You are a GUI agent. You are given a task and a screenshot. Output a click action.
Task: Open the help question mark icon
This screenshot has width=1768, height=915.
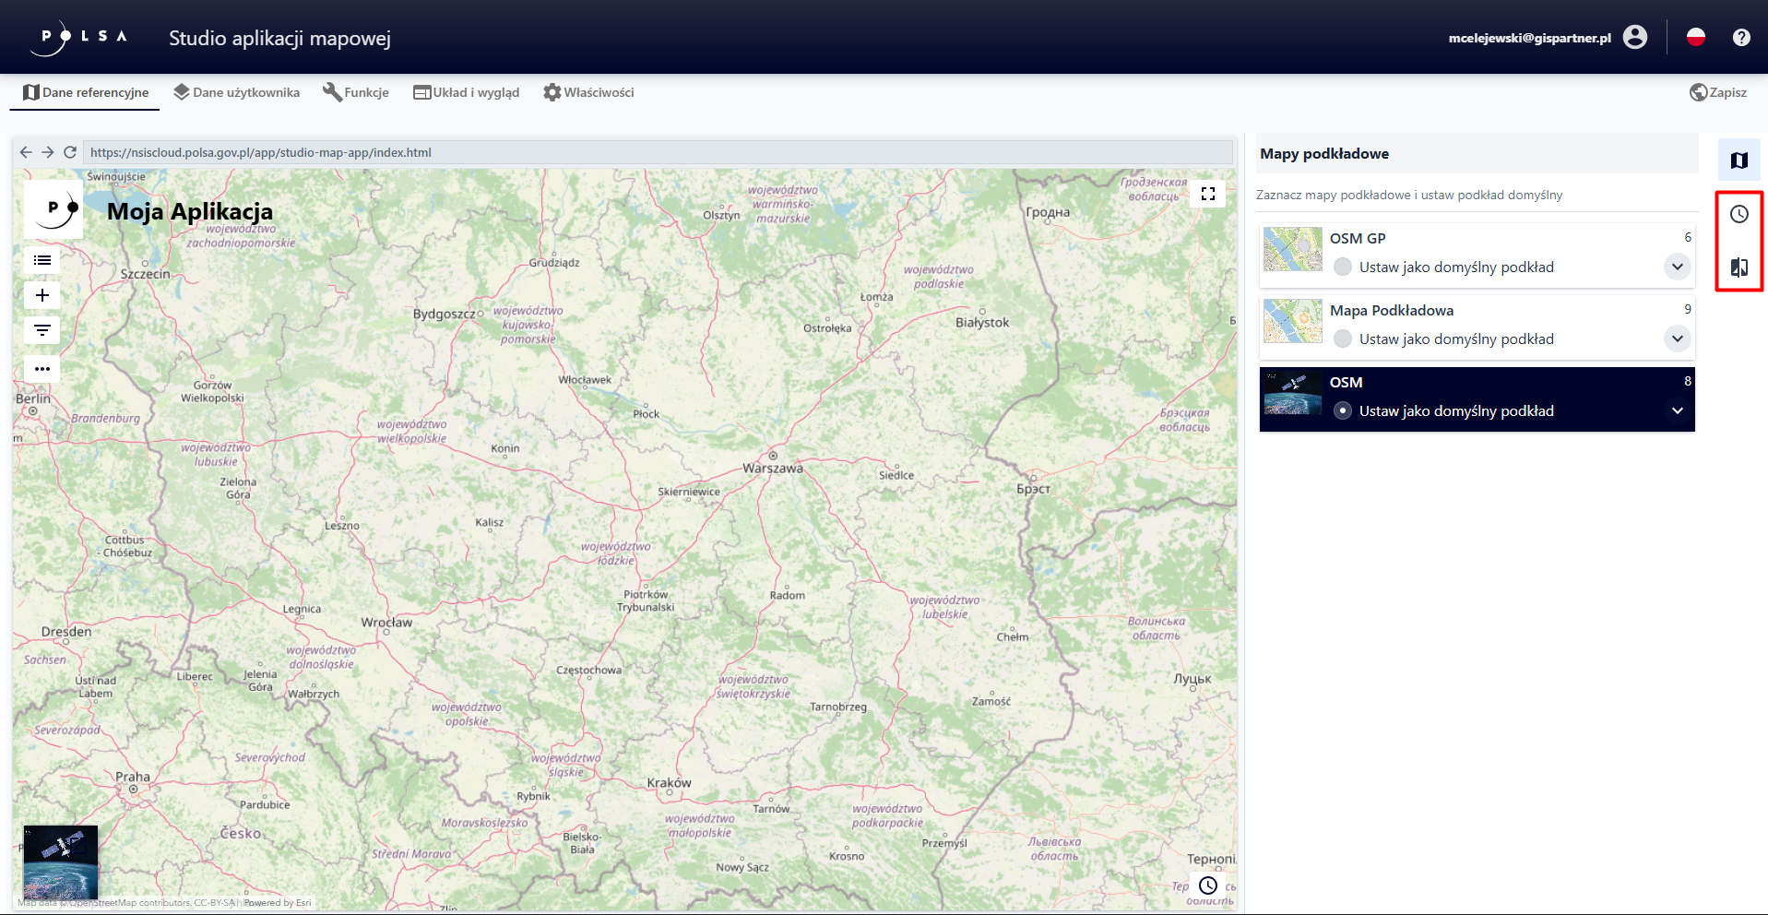pos(1740,38)
